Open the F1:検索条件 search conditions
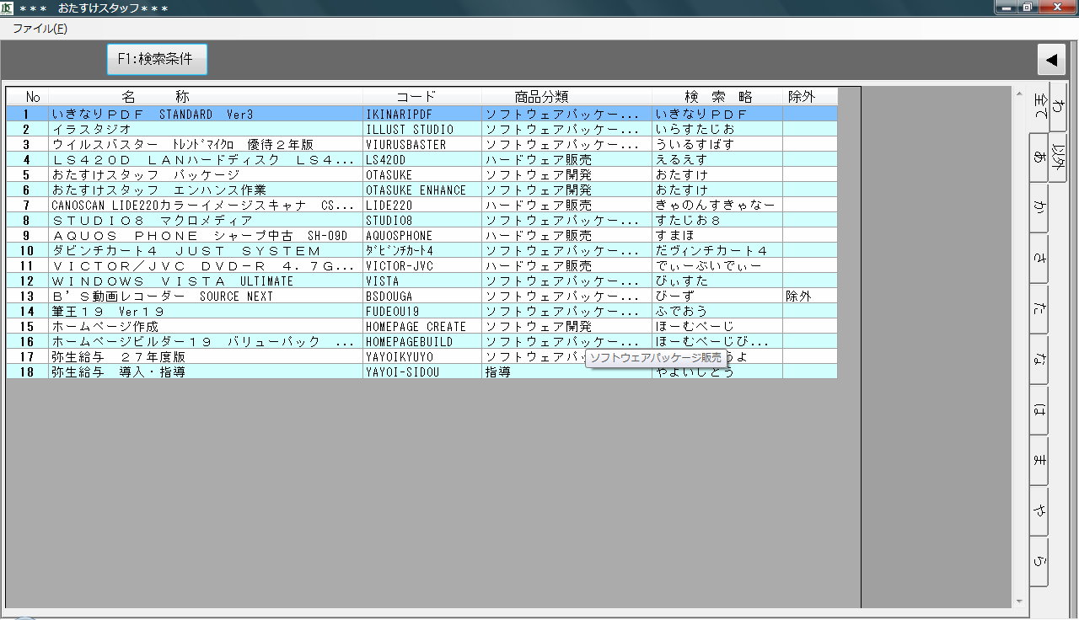Viewport: 1079px width, 620px height. coord(157,60)
